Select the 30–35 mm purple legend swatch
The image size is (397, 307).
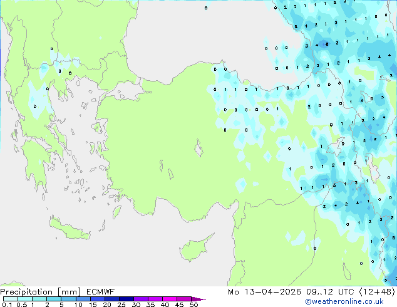[141, 299]
